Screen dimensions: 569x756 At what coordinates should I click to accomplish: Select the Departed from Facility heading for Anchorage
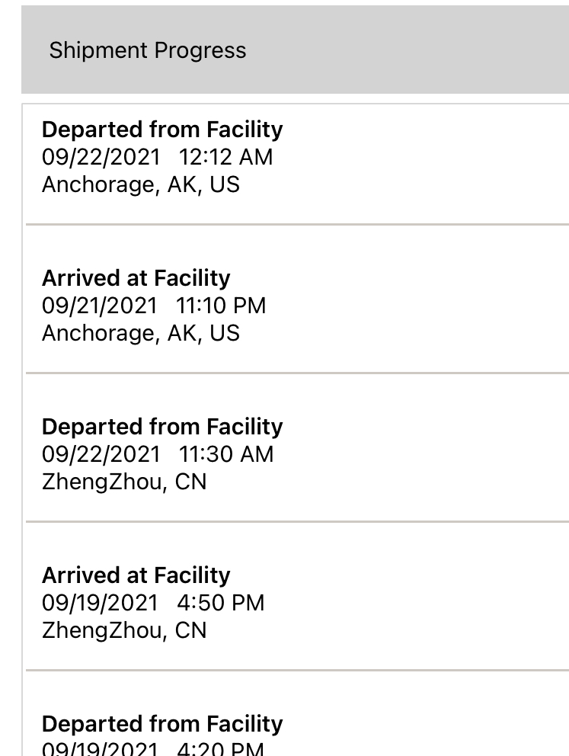coord(162,130)
